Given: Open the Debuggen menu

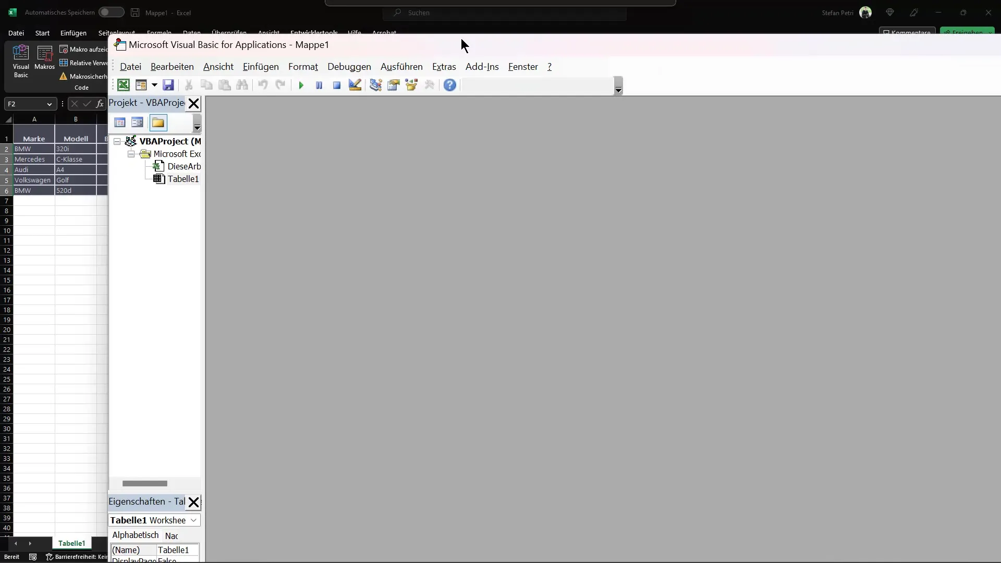Looking at the screenshot, I should point(349,67).
